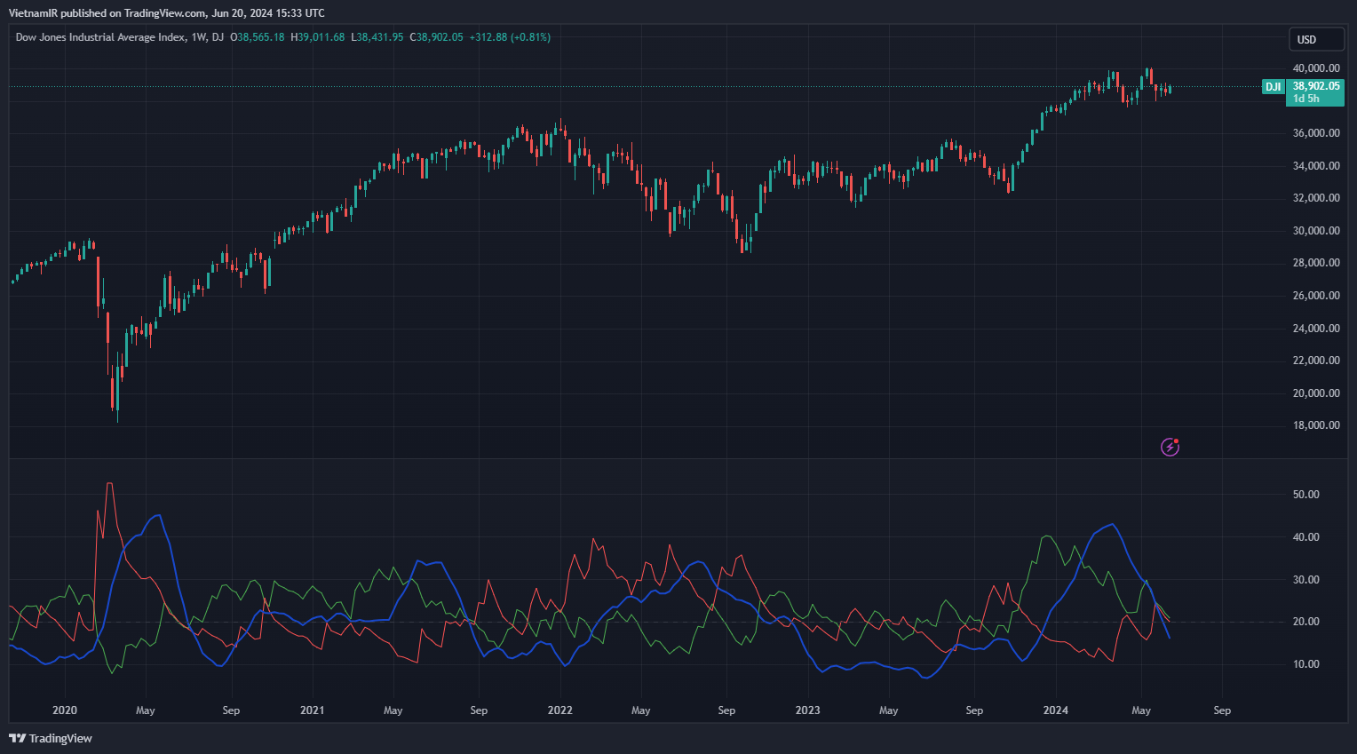This screenshot has height=754, width=1357.
Task: Click the 18,000.00 price axis label
Action: point(1316,425)
